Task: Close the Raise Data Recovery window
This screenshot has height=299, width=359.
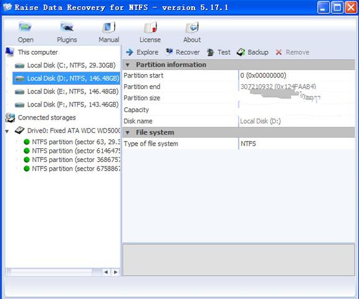Action: click(351, 7)
